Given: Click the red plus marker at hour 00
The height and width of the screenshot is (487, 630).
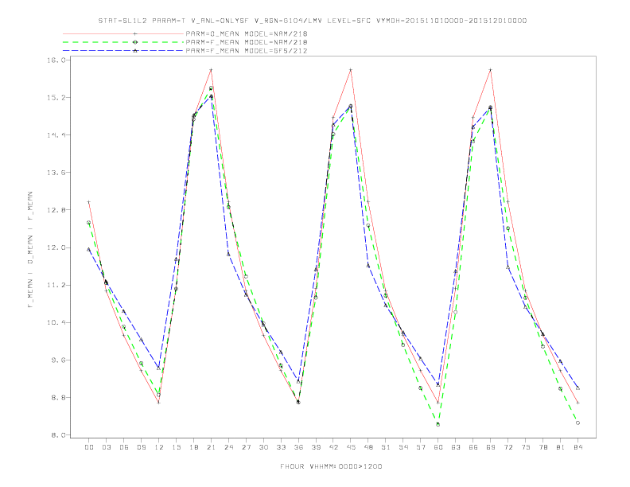Looking at the screenshot, I should (89, 202).
